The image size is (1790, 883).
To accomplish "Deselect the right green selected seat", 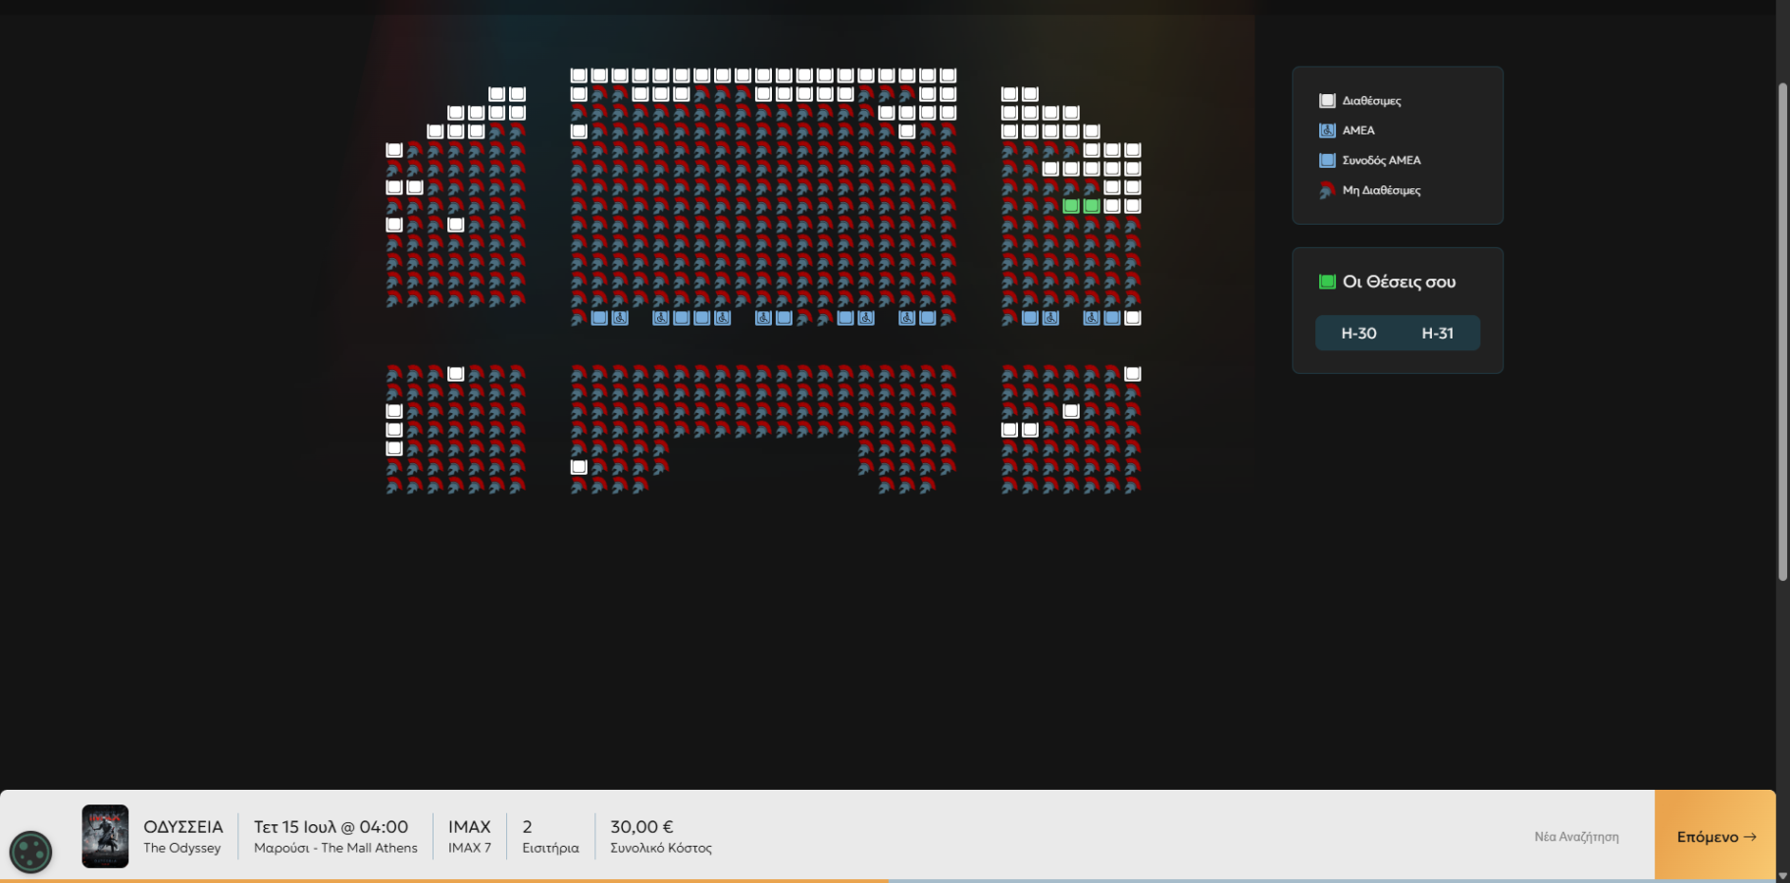I will 1092,206.
